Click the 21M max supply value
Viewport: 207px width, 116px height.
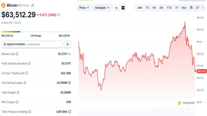click(x=68, y=102)
